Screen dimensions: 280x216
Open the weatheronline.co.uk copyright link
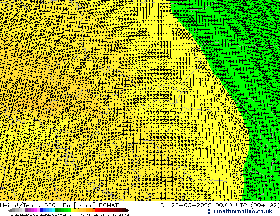pyautogui.click(x=239, y=212)
